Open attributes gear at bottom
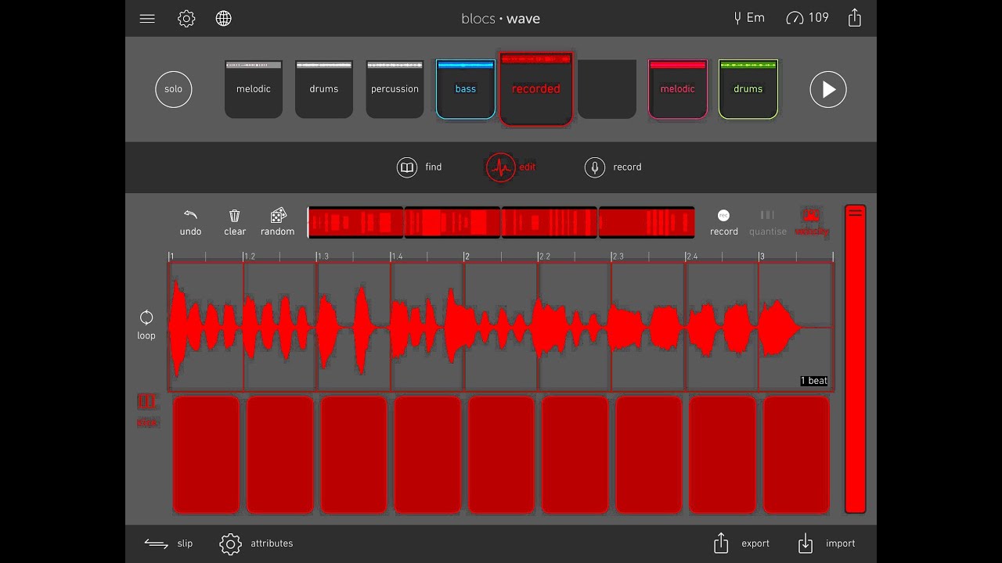 [x=230, y=544]
